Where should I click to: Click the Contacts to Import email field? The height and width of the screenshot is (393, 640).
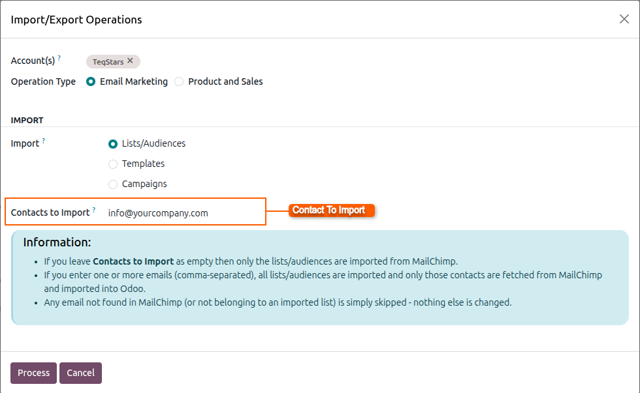pyautogui.click(x=184, y=213)
